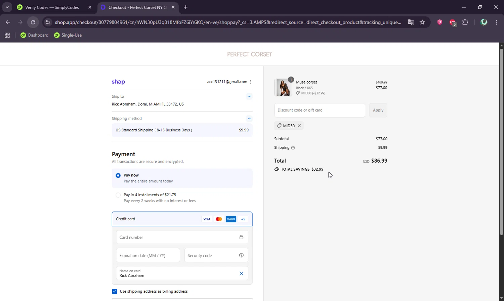504x301 pixels.
Task: Open the apps grid in bookmarks bar
Action: tap(7, 35)
